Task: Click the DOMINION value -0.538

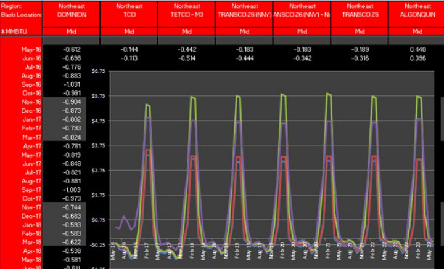Action: pyautogui.click(x=72, y=251)
